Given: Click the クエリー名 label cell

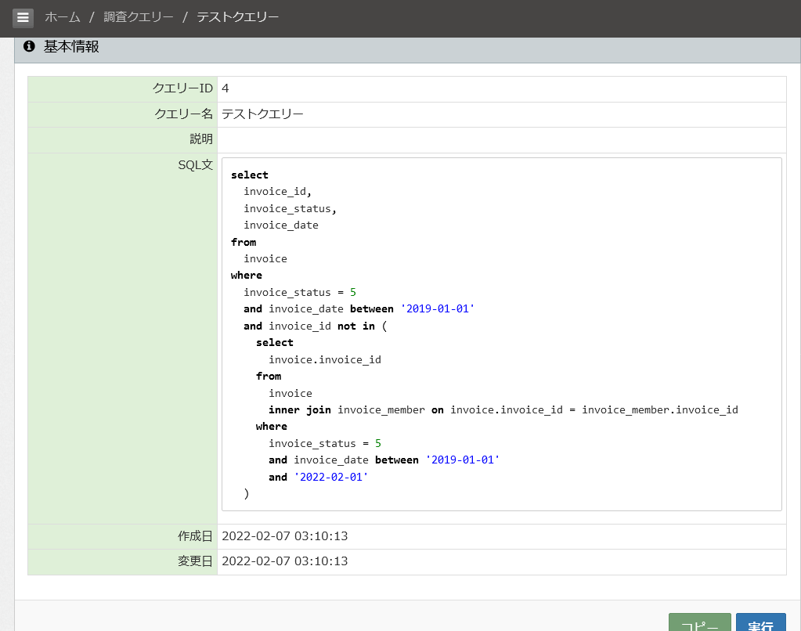Looking at the screenshot, I should coord(123,114).
